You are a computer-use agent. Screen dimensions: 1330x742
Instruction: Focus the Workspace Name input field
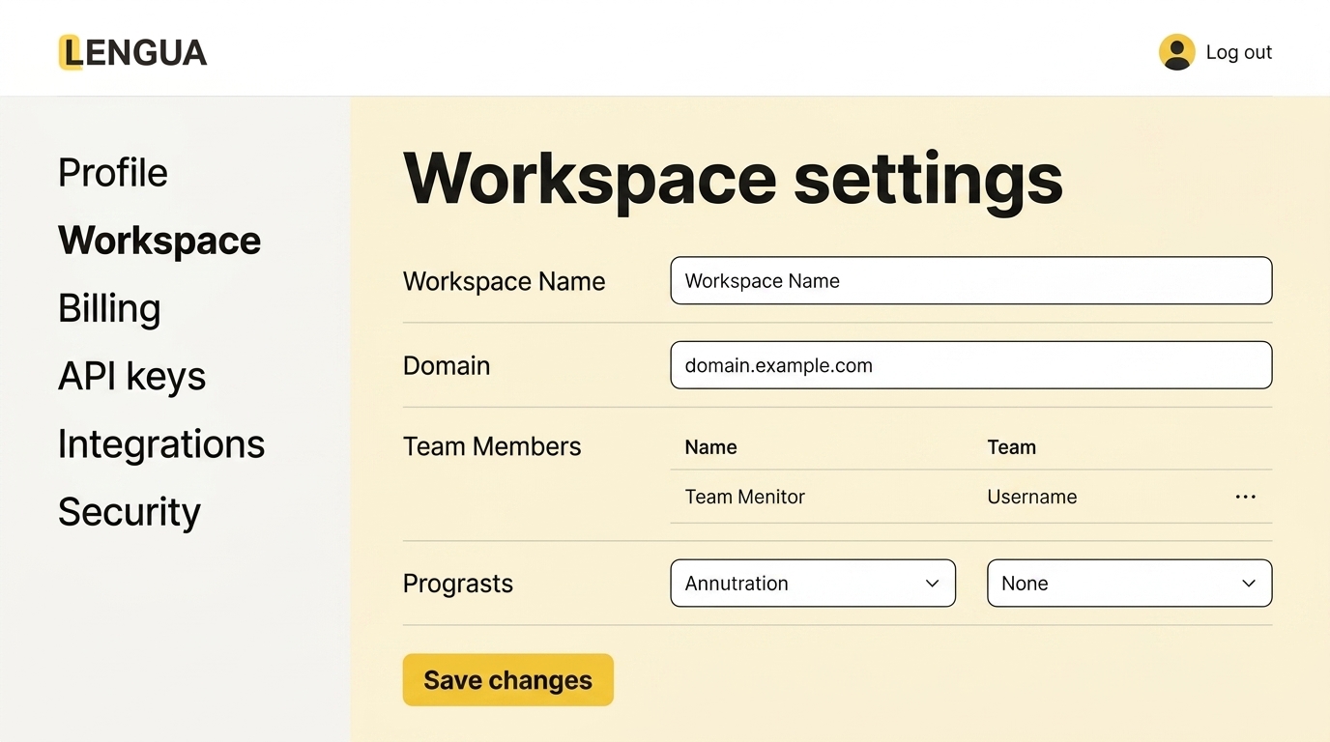click(970, 281)
